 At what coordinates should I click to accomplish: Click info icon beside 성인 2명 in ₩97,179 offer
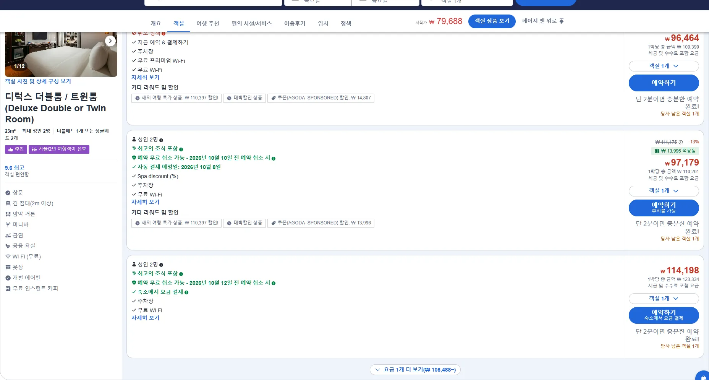[161, 140]
